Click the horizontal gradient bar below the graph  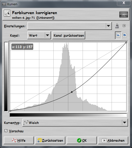pyautogui.click(x=68, y=115)
